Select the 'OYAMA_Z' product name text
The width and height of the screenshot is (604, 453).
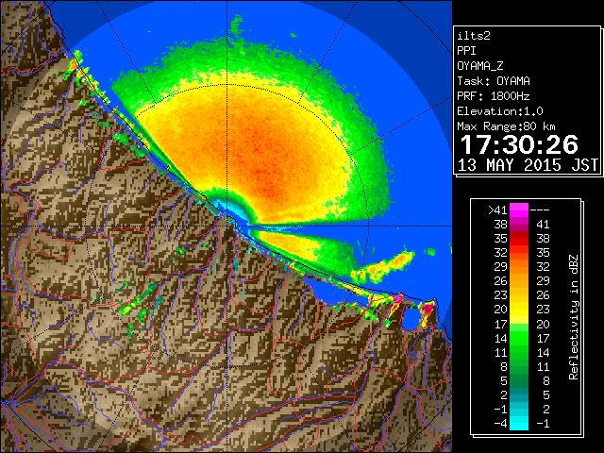click(480, 66)
